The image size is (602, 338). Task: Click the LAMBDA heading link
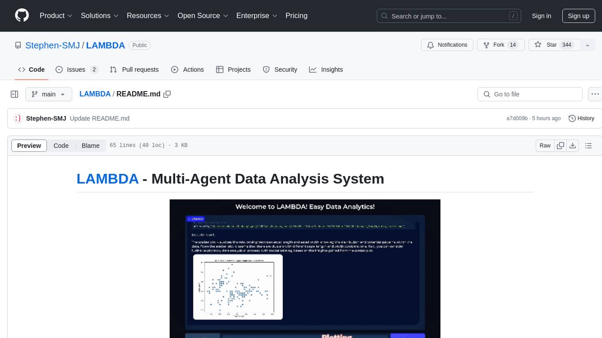[x=108, y=179]
